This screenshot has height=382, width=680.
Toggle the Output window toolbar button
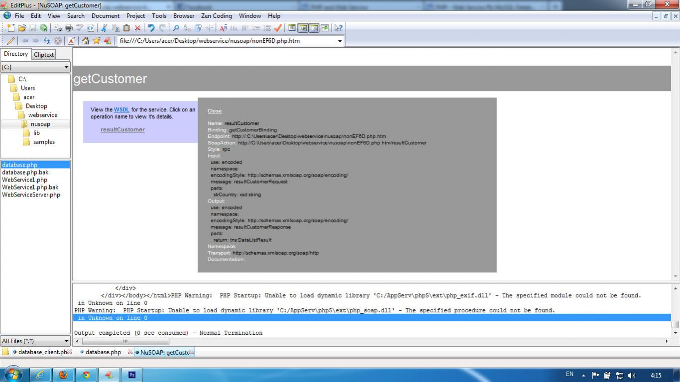coord(314,28)
